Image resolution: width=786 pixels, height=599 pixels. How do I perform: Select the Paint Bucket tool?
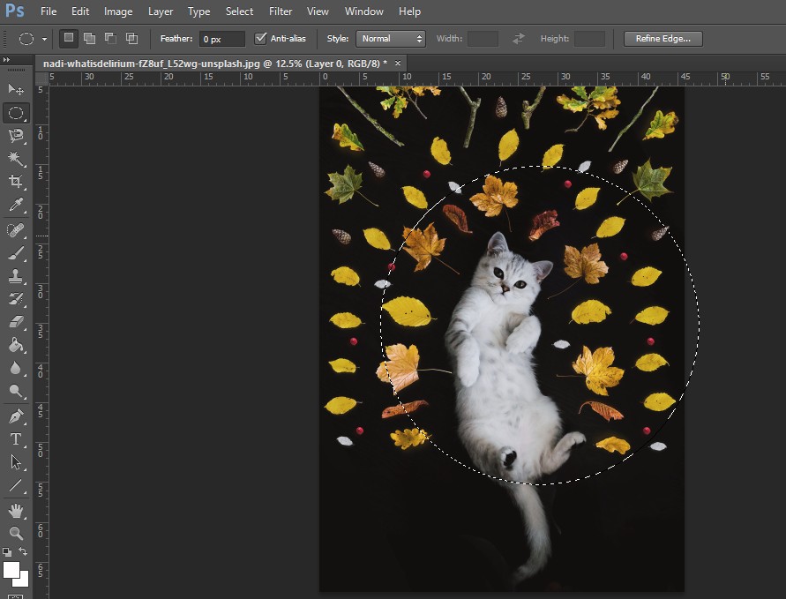tap(16, 345)
